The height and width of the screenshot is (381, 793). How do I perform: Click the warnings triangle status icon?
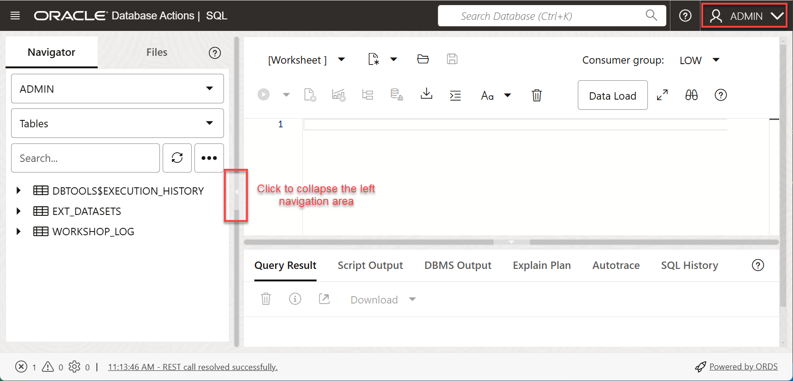coord(48,367)
